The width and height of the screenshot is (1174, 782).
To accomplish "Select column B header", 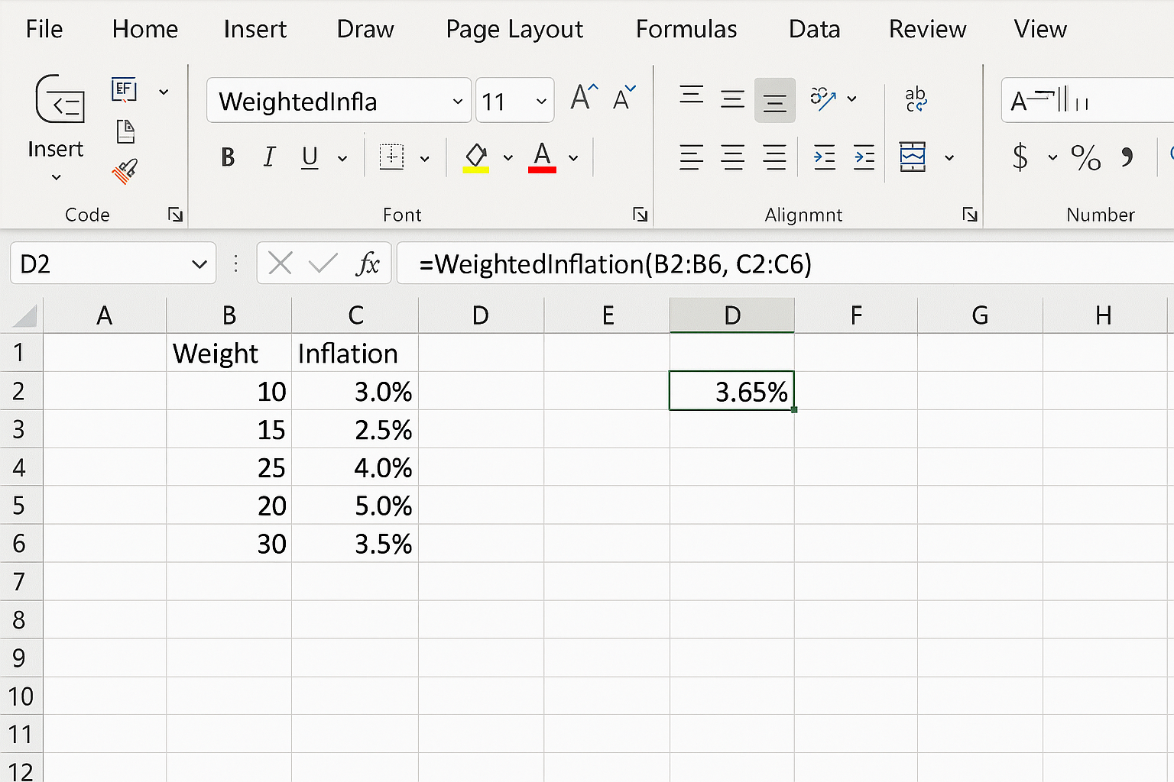I will pos(229,315).
